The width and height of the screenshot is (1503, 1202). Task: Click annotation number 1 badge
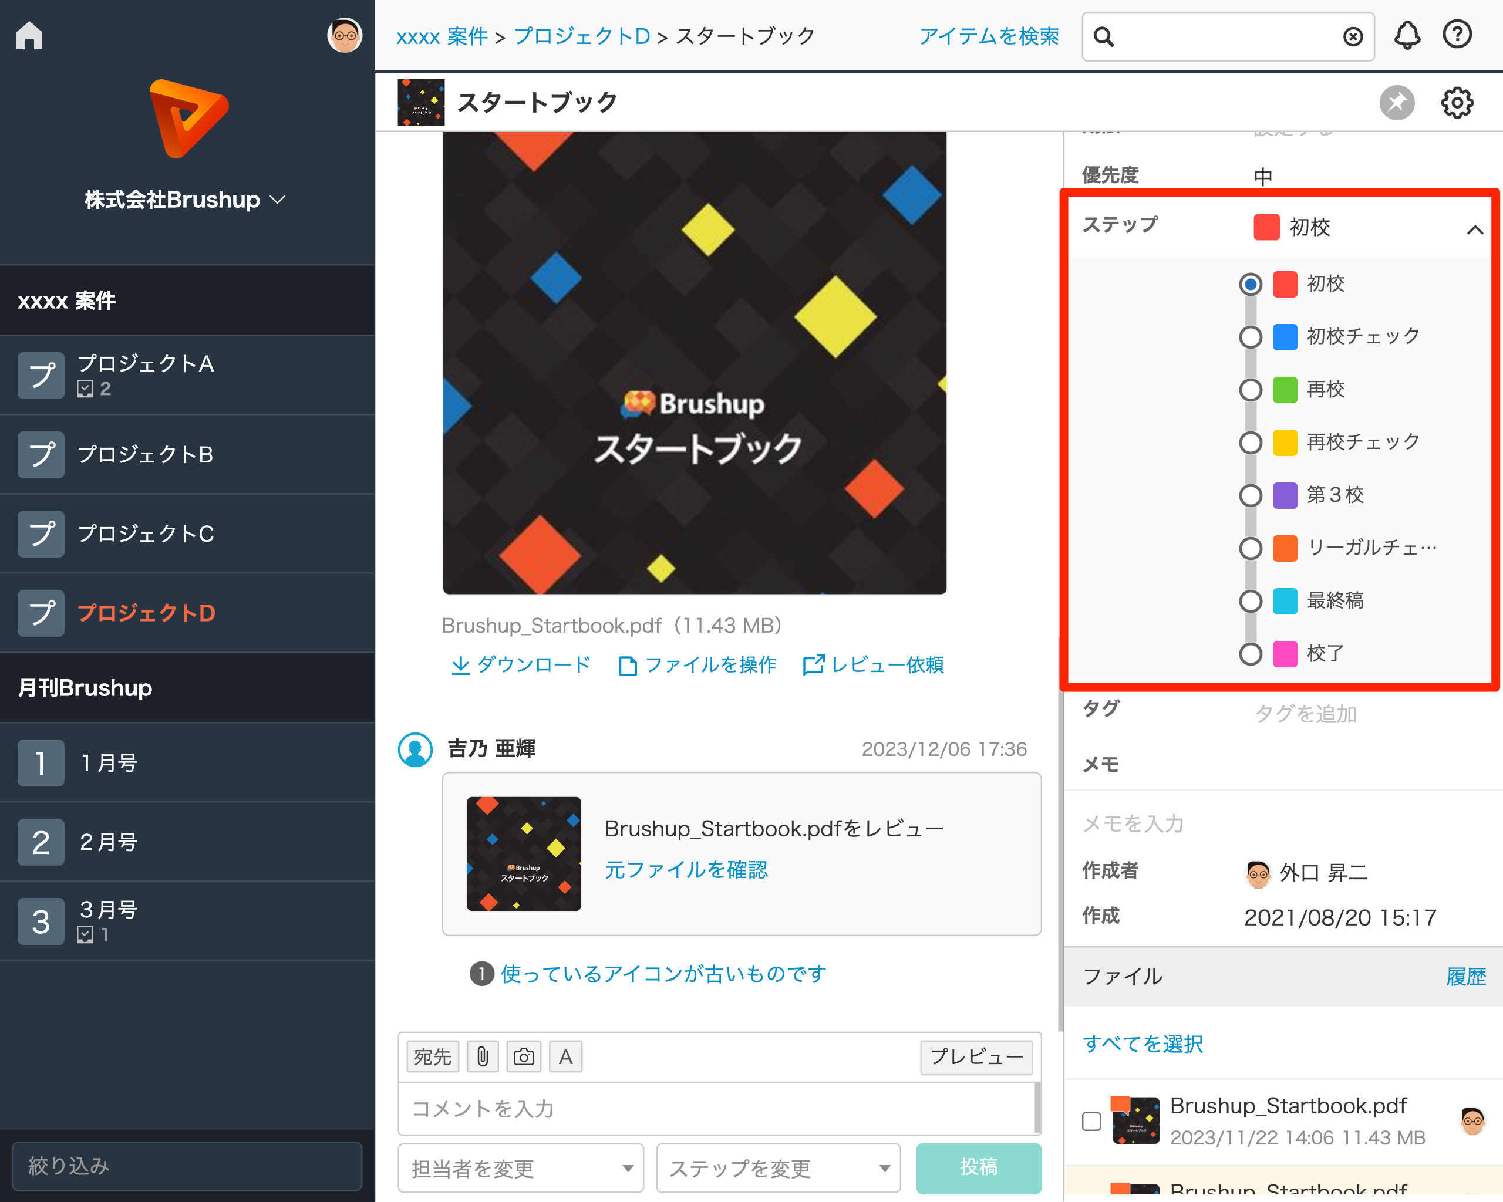481,974
